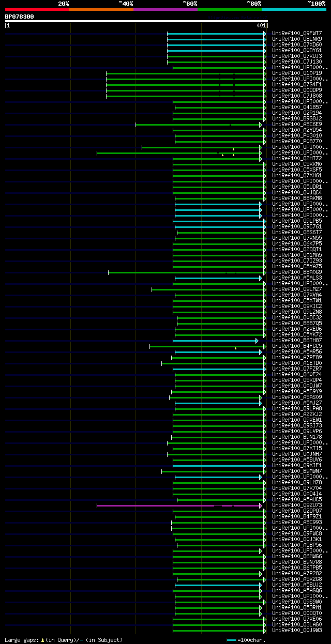Open entry UniRef100_Q0DC32
This screenshot has height=644, width=331.
pos(297,317)
